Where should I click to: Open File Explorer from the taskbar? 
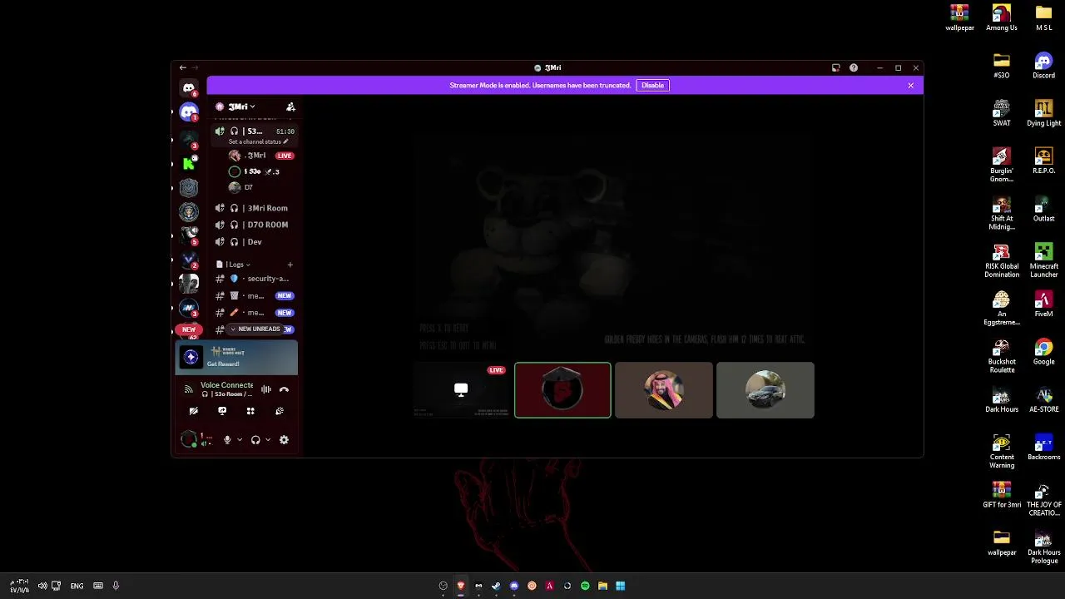(x=602, y=586)
